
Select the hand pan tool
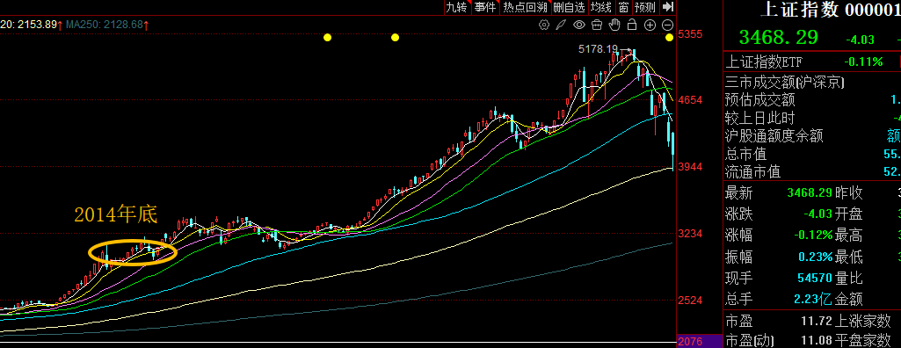click(614, 25)
